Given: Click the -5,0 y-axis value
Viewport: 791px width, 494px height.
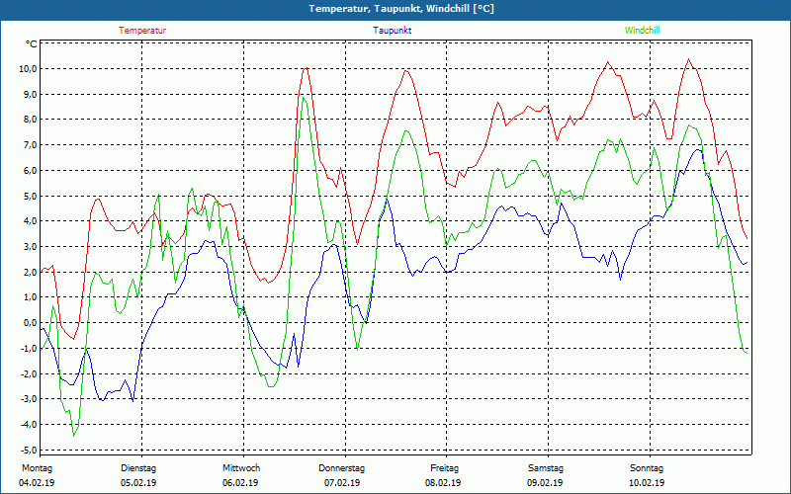Looking at the screenshot, I should [28, 450].
